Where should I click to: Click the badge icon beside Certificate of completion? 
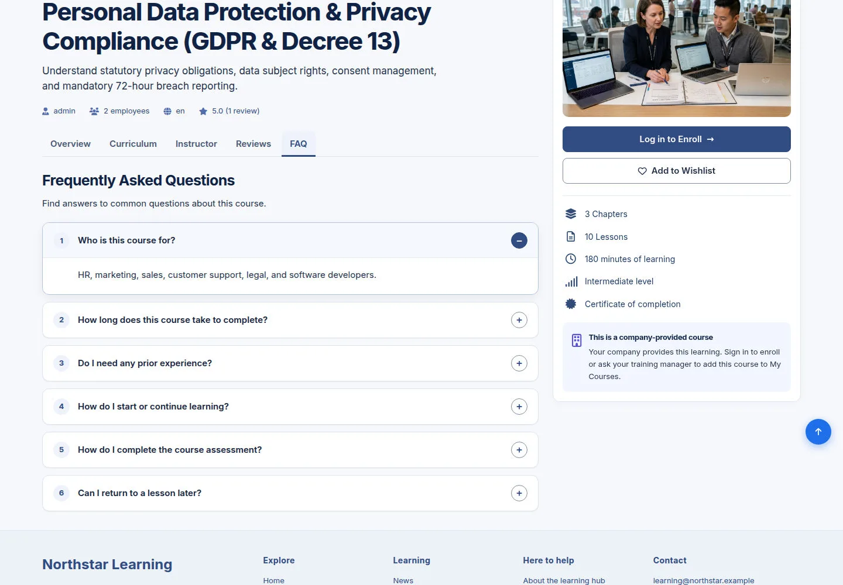(571, 304)
